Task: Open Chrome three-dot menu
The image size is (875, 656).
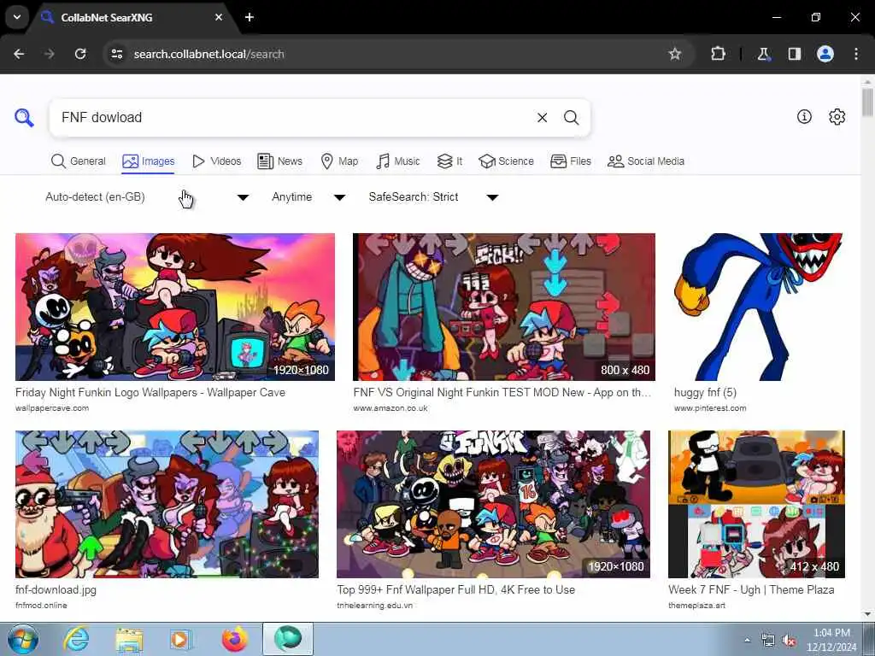Action: pos(856,54)
